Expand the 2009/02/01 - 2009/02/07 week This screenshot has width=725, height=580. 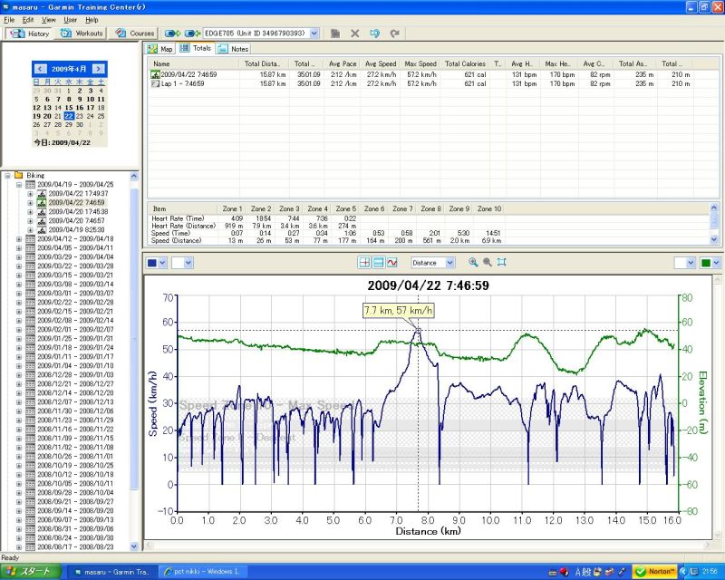(x=19, y=330)
